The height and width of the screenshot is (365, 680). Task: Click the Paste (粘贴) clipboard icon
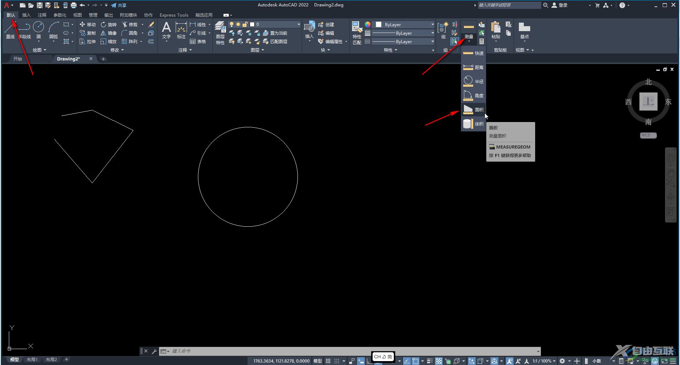tap(496, 30)
